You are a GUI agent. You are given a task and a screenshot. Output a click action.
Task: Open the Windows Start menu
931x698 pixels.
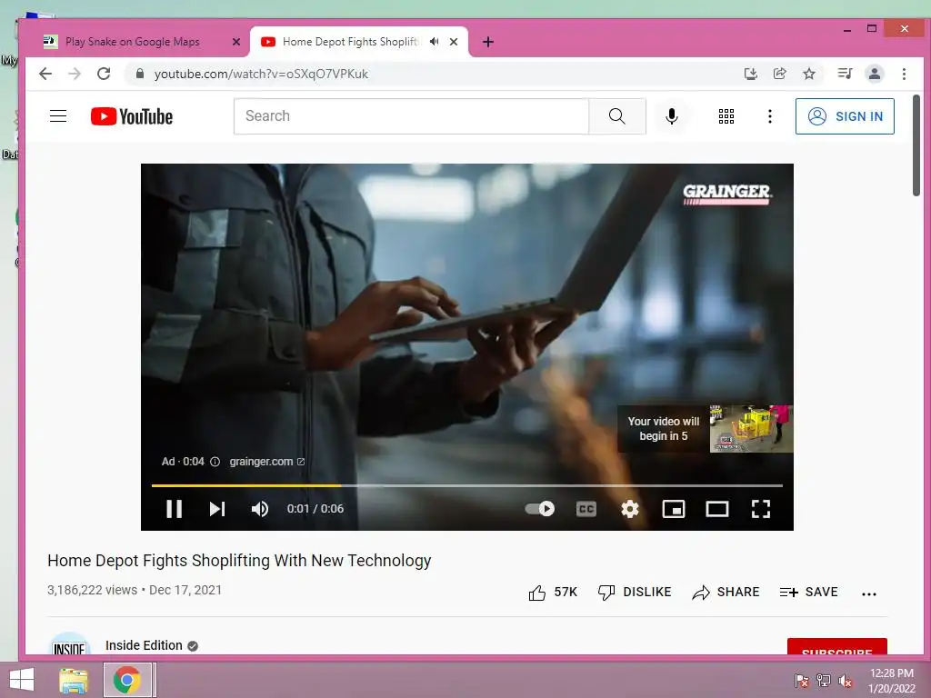pyautogui.click(x=22, y=680)
